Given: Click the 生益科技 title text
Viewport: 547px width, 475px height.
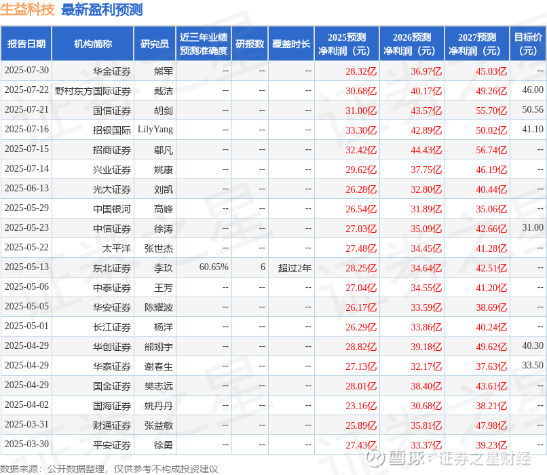Looking at the screenshot, I should click(27, 9).
